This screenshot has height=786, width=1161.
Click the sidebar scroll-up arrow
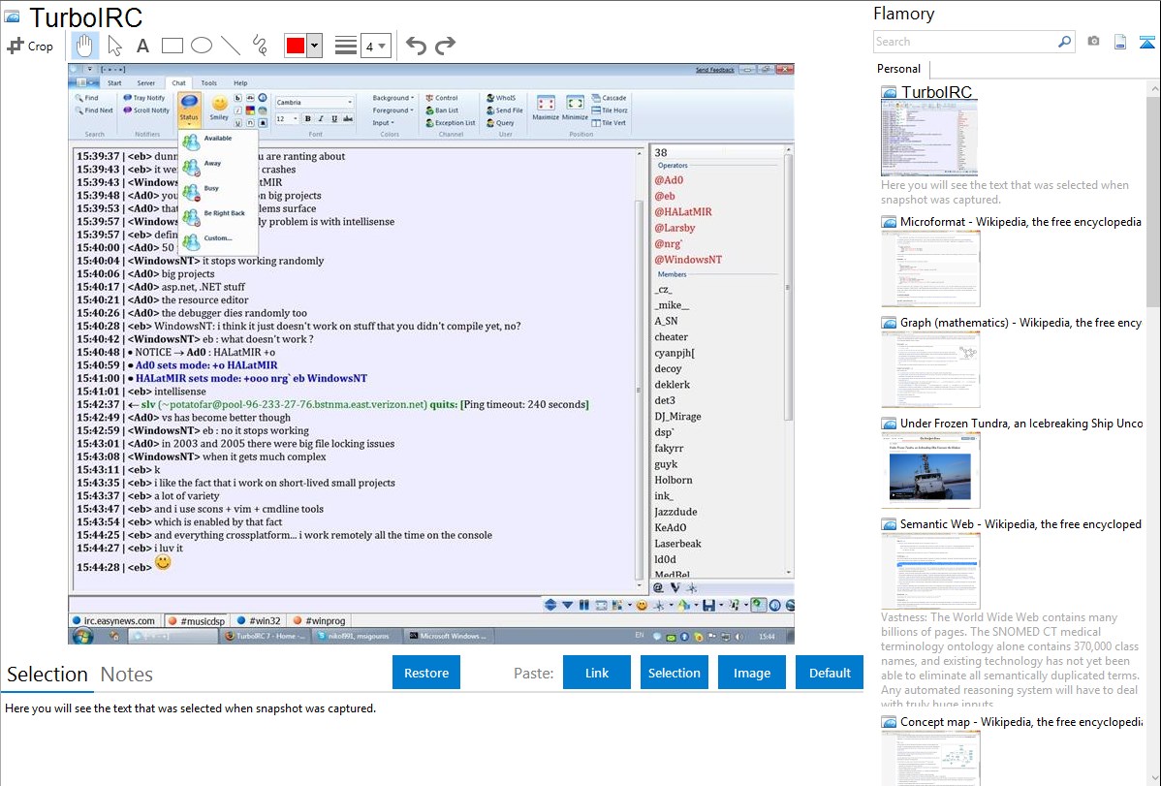pos(1153,88)
